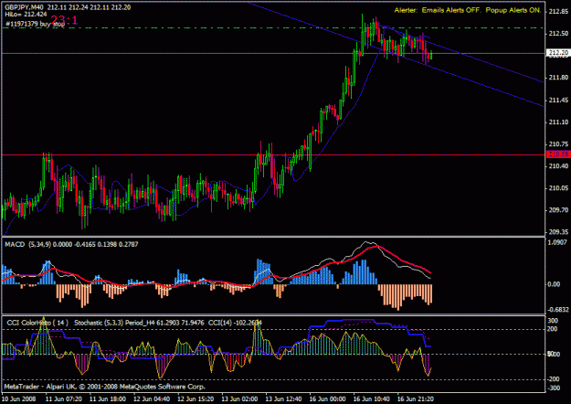Click the MetaTrader - Alpari UK copyright text
This screenshot has height=404, width=571.
point(104,387)
